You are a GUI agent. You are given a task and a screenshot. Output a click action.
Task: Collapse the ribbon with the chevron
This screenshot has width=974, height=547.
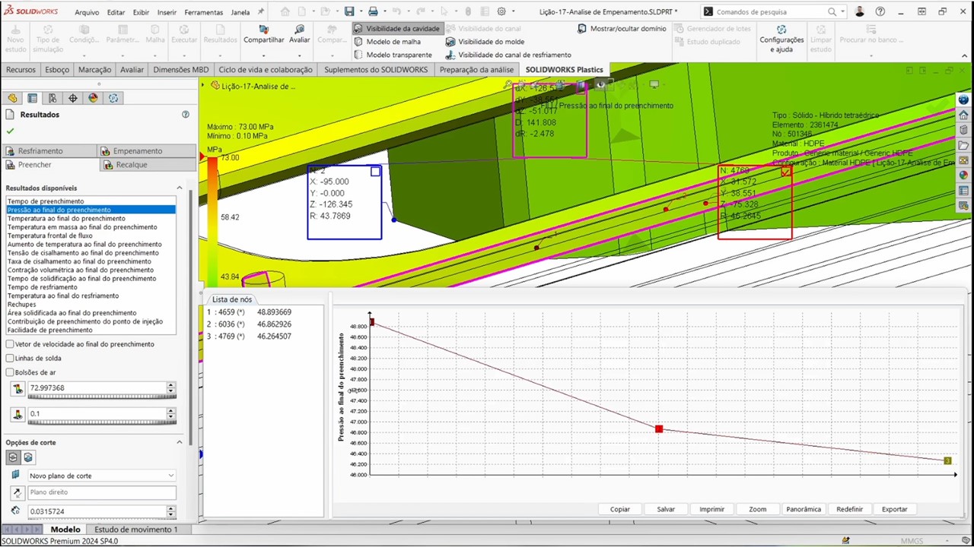(x=965, y=55)
